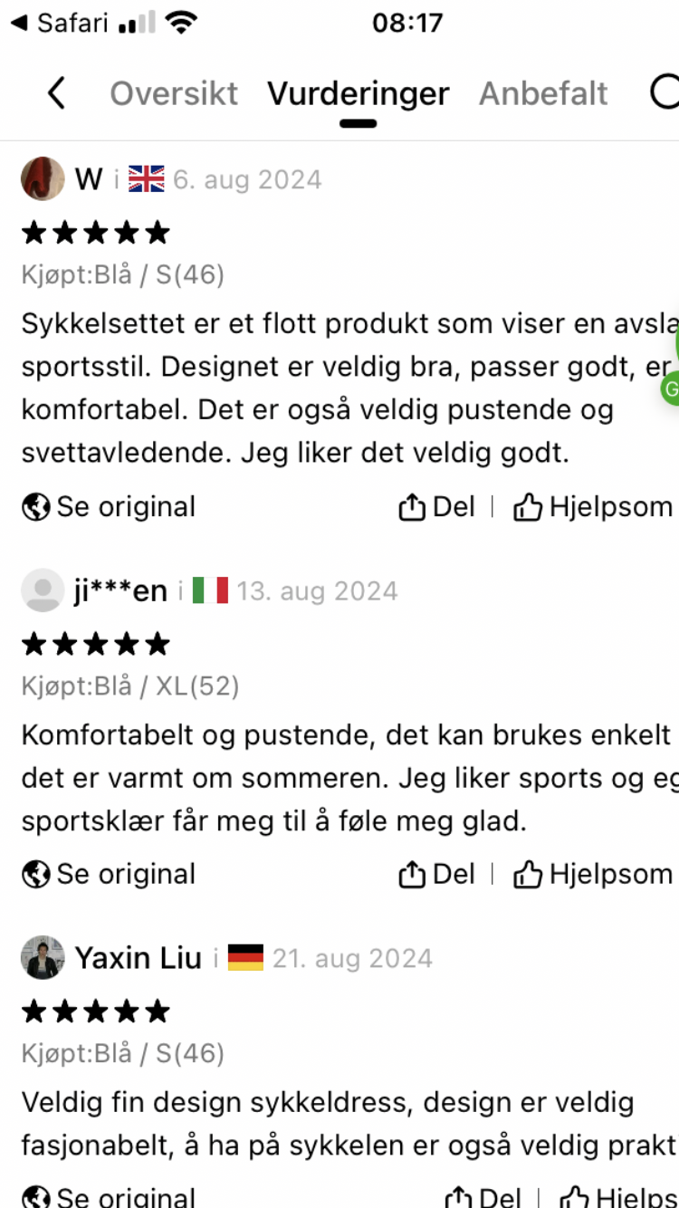Tap the share icon on W's review
679x1208 pixels.
[412, 508]
